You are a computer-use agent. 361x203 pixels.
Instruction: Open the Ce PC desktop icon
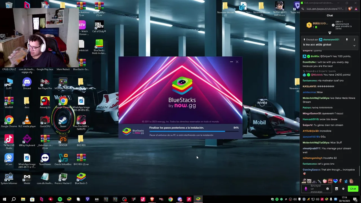point(9,84)
